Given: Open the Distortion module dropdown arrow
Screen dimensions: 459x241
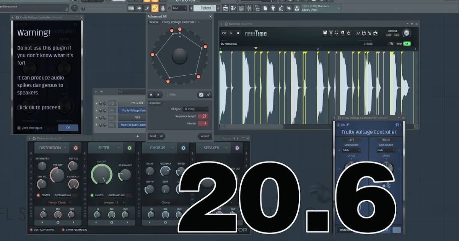Looking at the screenshot, I should [x=65, y=148].
